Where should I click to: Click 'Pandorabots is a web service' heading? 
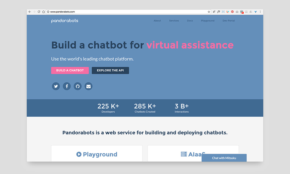(x=145, y=133)
